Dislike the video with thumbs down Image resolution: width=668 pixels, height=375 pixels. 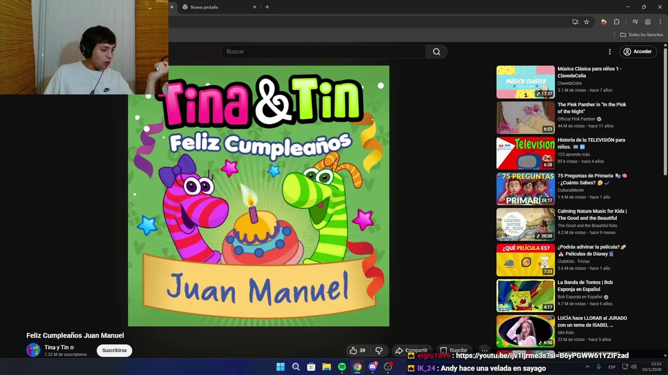[379, 351]
